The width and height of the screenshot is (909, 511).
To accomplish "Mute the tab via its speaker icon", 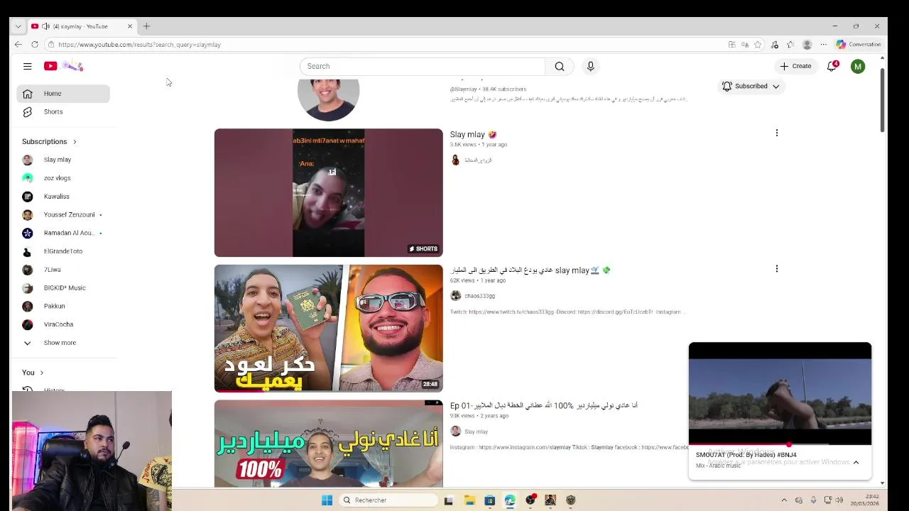I will point(45,26).
